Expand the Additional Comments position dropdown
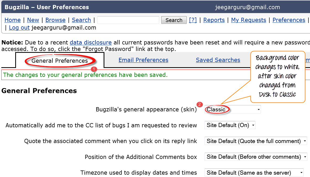The height and width of the screenshot is (177, 310). [256, 157]
